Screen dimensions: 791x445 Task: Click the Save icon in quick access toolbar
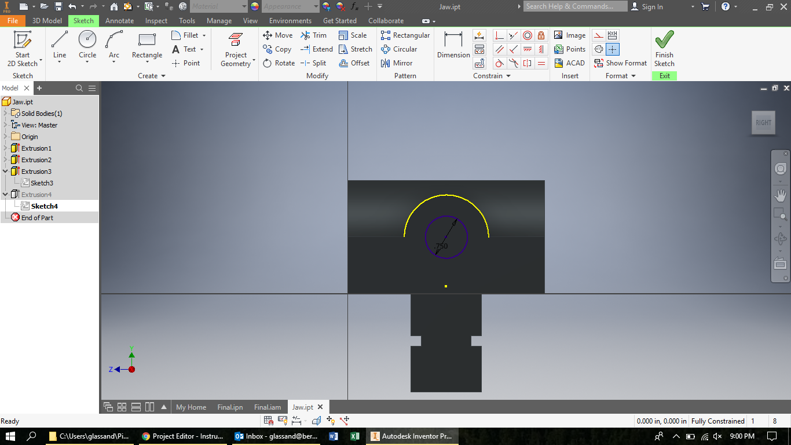pos(58,6)
